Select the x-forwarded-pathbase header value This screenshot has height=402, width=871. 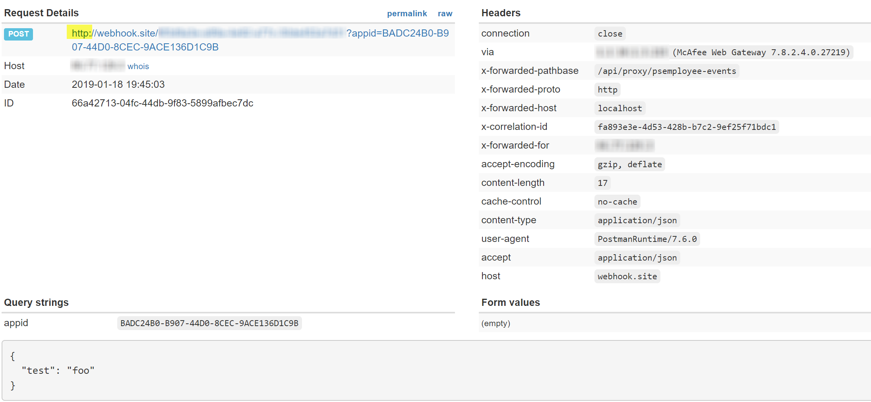click(668, 71)
